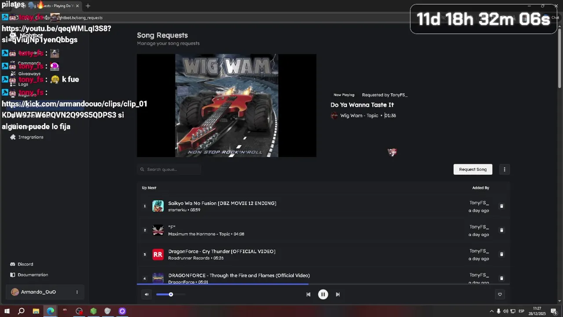Click the Request Song button
This screenshot has width=563, height=317.
tap(473, 170)
